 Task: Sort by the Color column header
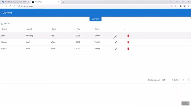click(54, 29)
